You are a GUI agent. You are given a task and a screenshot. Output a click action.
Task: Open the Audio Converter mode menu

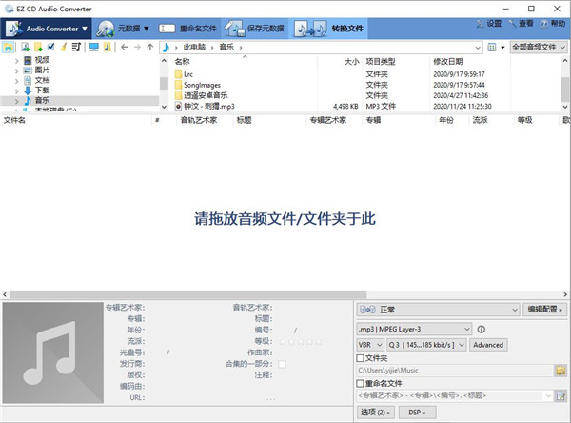49,28
